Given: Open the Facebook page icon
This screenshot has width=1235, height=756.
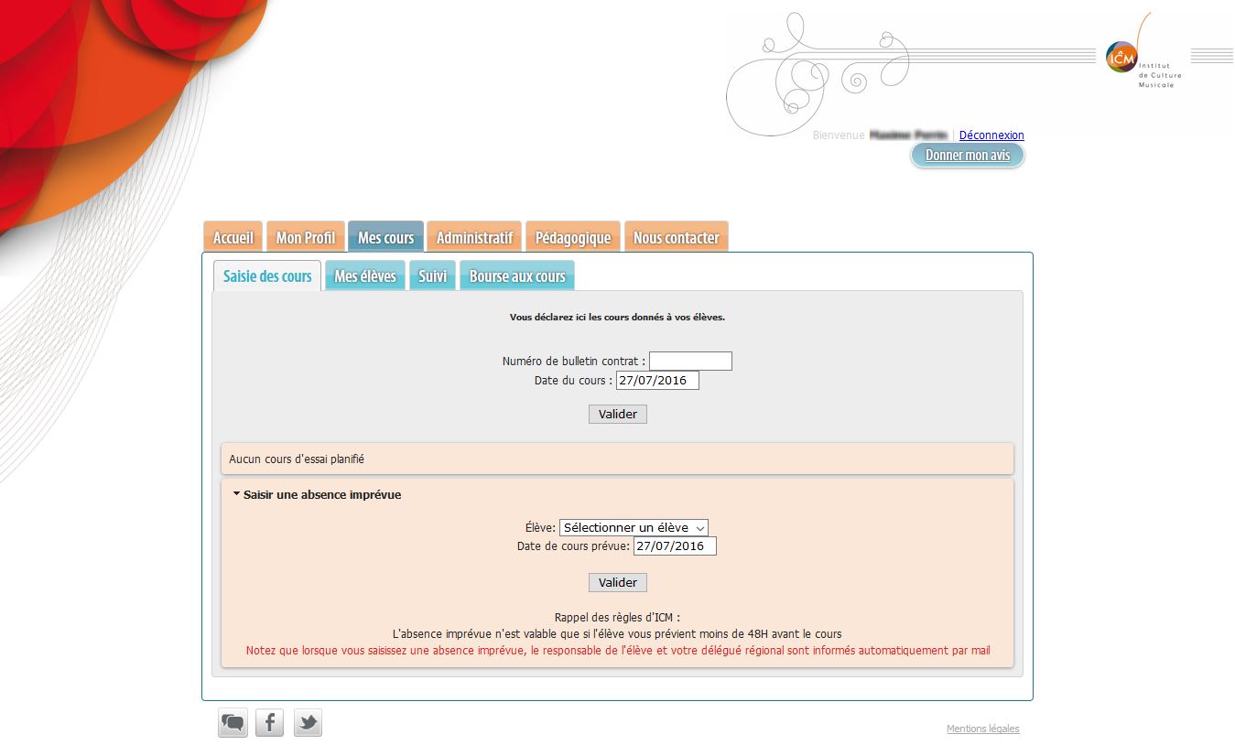Looking at the screenshot, I should coord(270,723).
